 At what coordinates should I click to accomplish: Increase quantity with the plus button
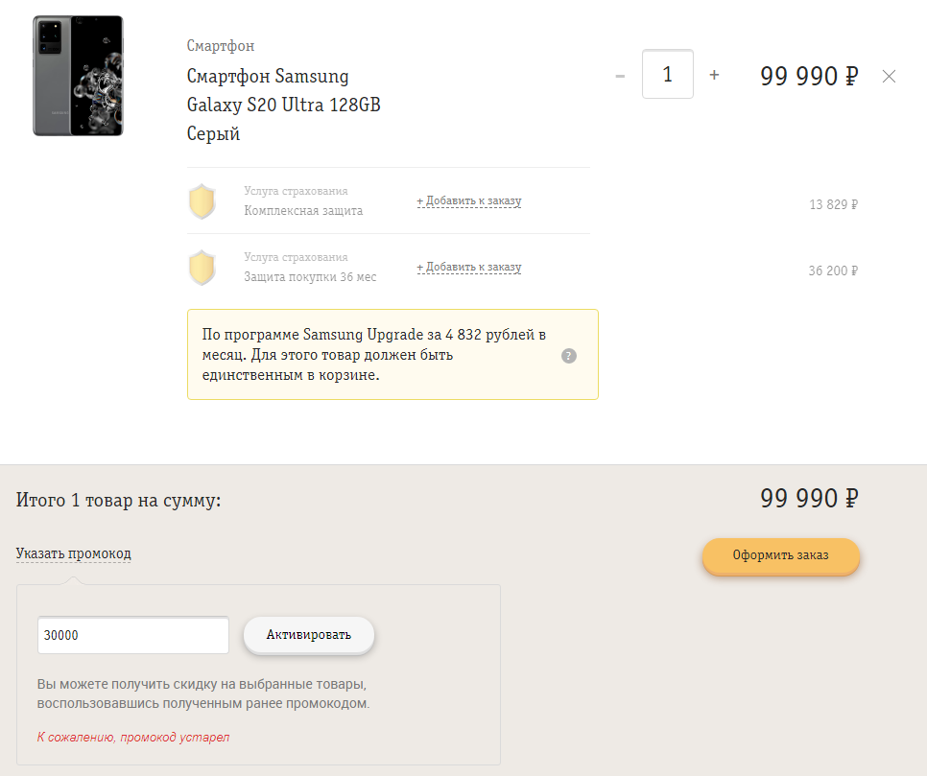pyautogui.click(x=714, y=75)
